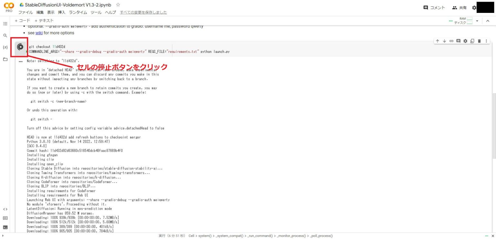Open more cell actions menu
The height and width of the screenshot is (239, 496).
click(486, 41)
